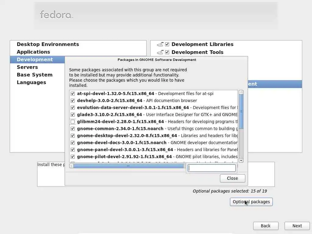The height and width of the screenshot is (234, 312).
Task: Uncheck gnome-desktop-devel checkbox
Action: tap(73, 136)
